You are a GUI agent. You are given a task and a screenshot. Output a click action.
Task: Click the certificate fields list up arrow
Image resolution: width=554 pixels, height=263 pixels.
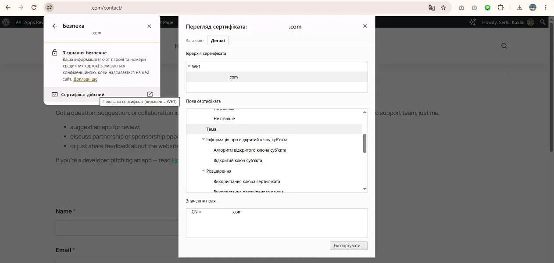click(x=365, y=112)
